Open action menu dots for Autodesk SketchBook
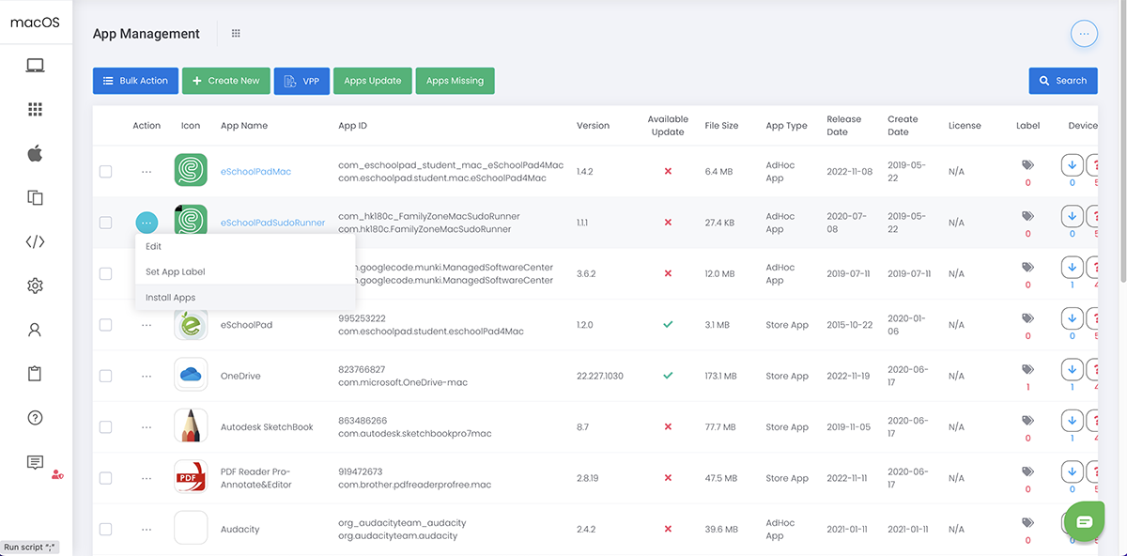Viewport: 1127px width, 556px height. pyautogui.click(x=147, y=427)
